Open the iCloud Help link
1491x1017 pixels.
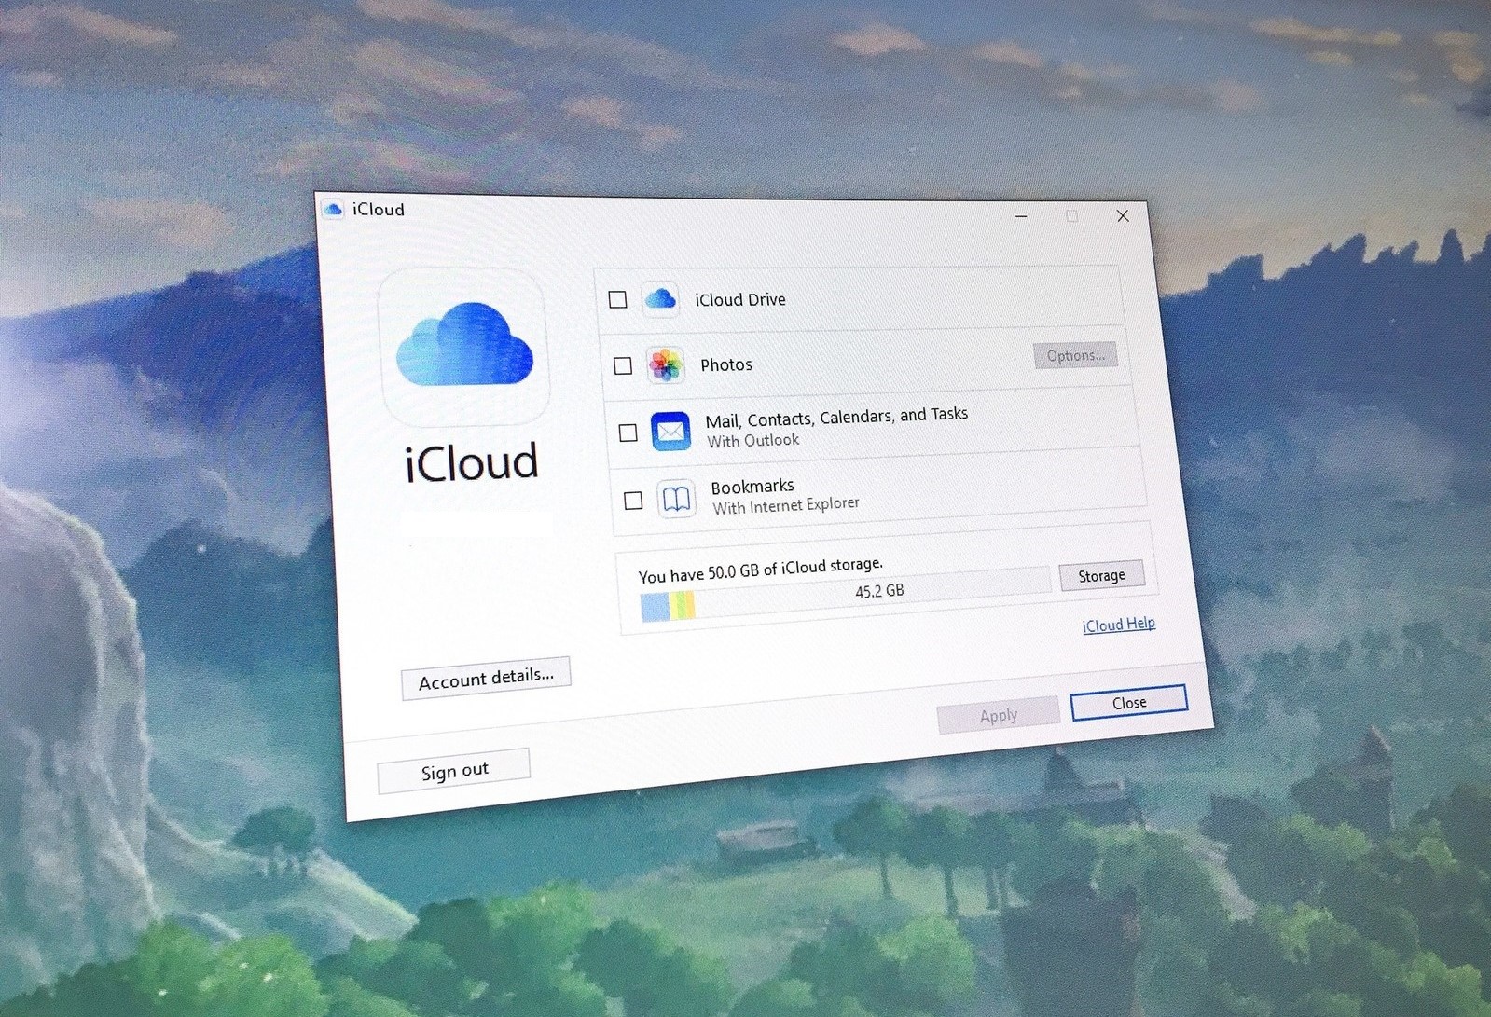pos(1118,625)
